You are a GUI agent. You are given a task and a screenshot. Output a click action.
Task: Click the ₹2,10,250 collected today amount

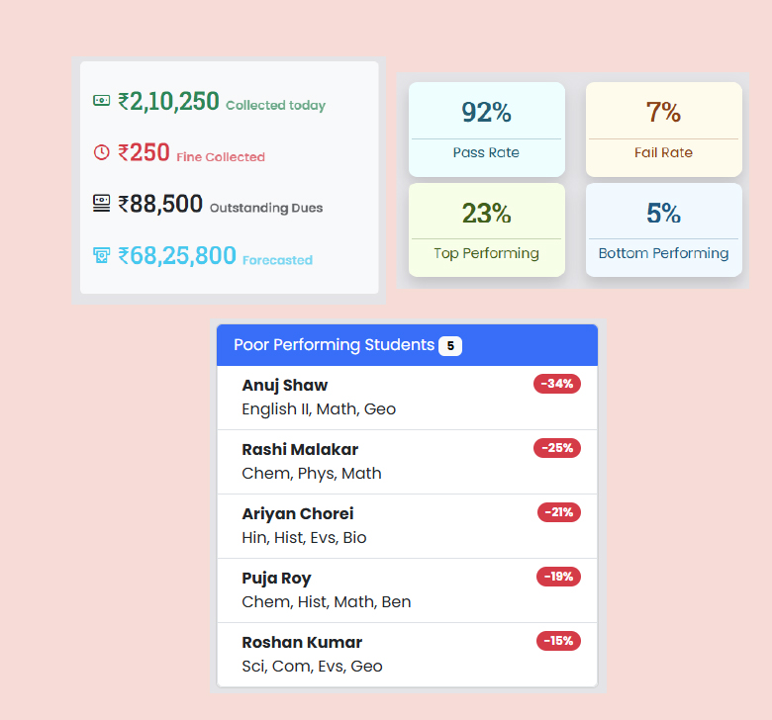click(x=168, y=101)
